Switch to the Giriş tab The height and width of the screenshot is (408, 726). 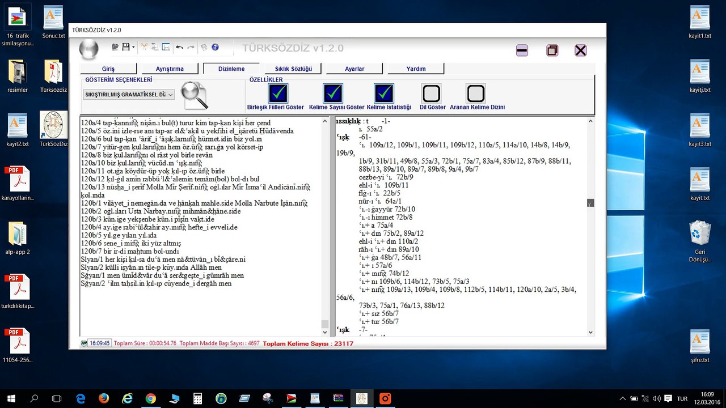pos(108,69)
